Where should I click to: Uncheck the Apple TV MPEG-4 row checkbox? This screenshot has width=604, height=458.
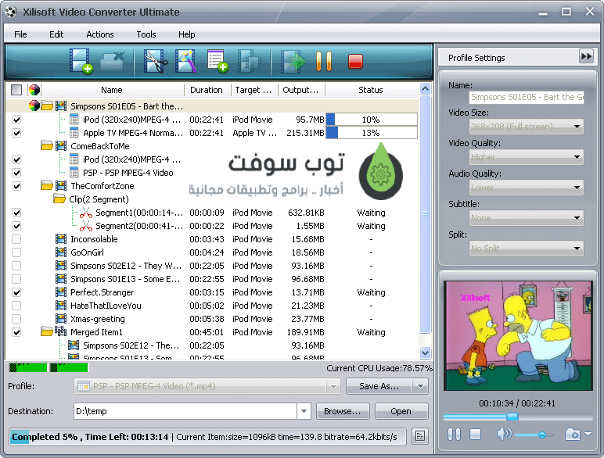click(16, 133)
